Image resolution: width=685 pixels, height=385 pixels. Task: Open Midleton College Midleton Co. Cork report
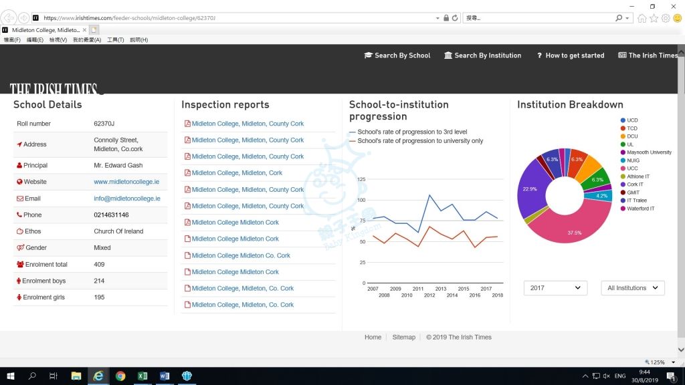pos(241,255)
